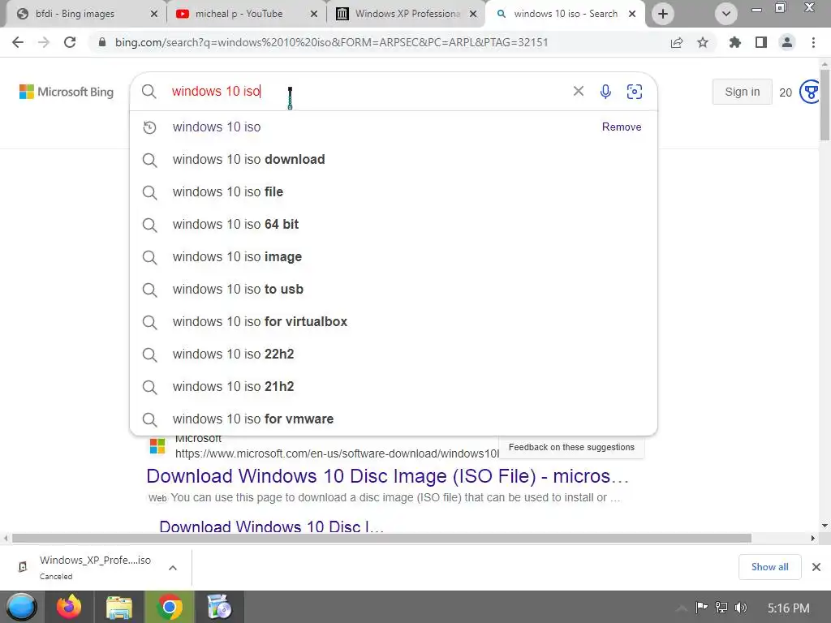Click the browser forward arrow
Screen dimensions: 831x623
point(44,42)
